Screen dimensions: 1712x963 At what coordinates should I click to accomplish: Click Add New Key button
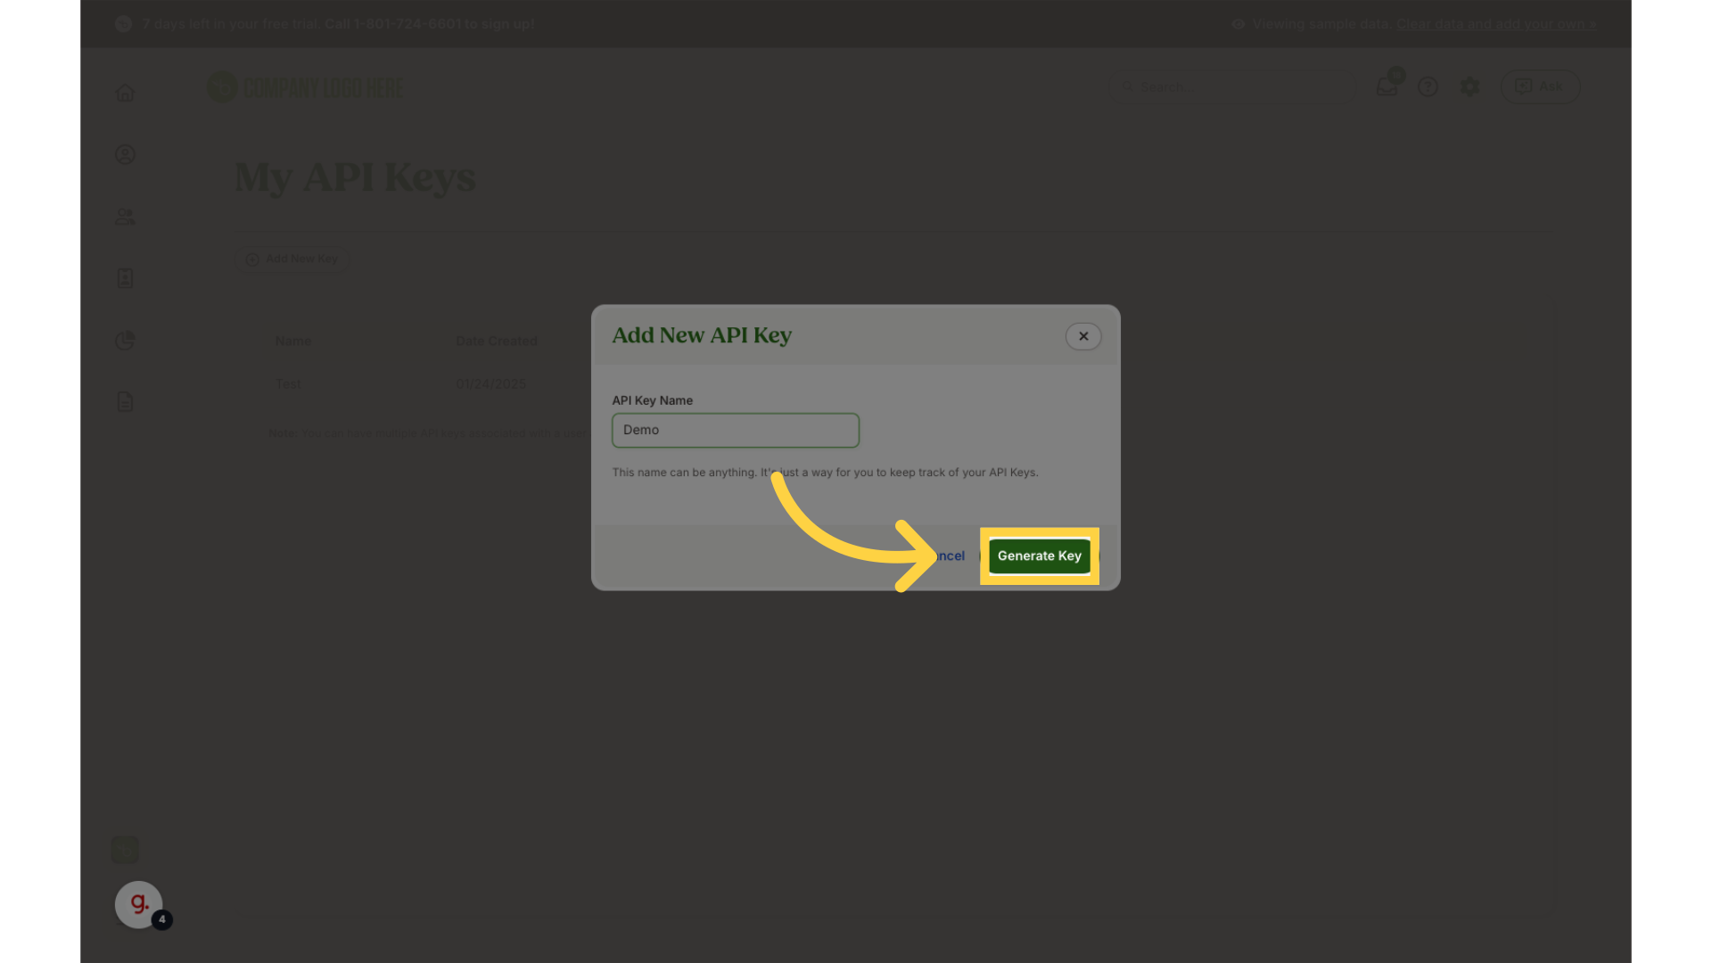[292, 259]
